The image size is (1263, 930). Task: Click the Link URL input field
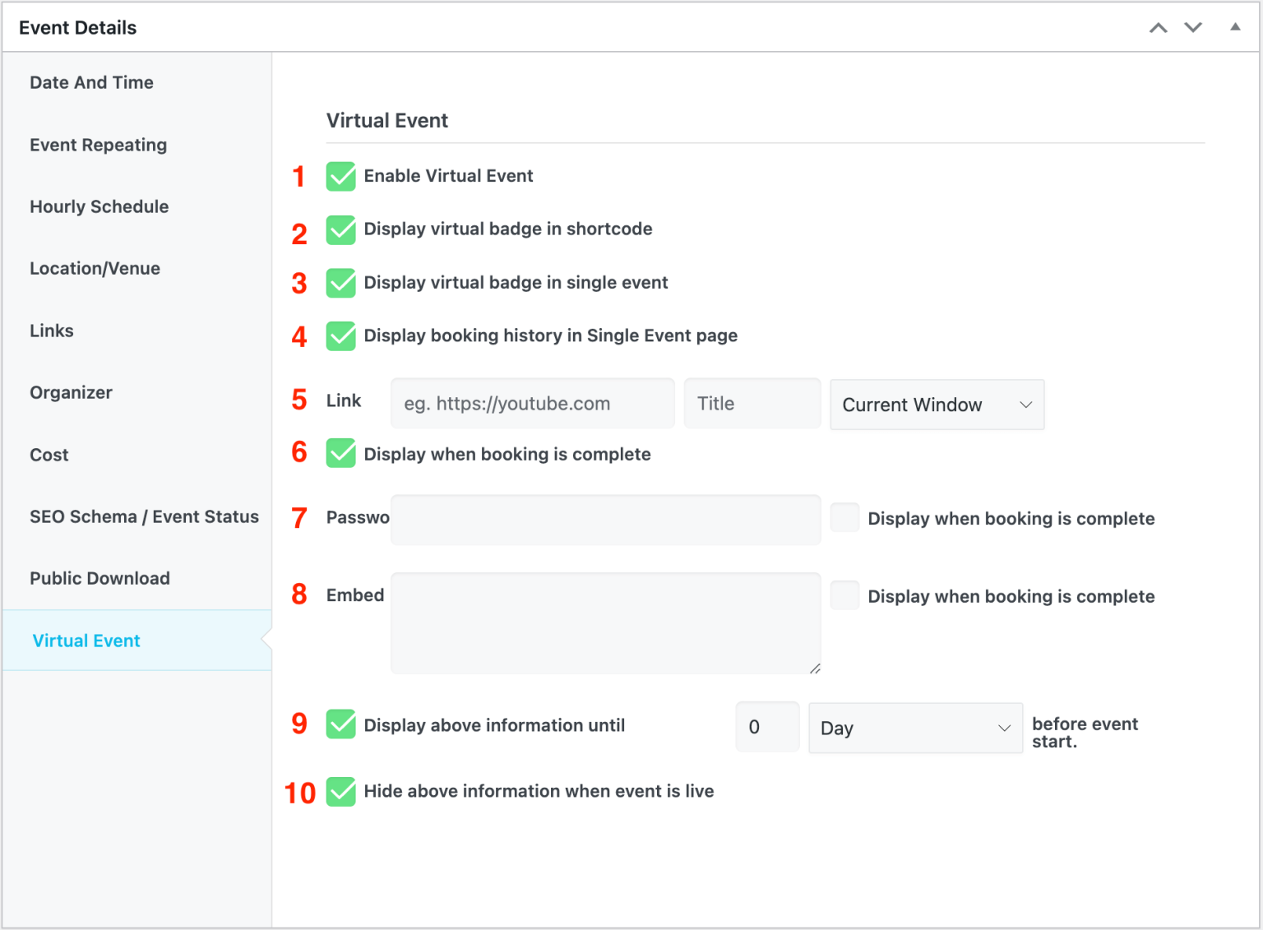[x=532, y=403]
